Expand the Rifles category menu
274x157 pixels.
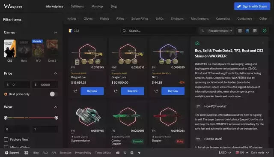click(x=121, y=18)
